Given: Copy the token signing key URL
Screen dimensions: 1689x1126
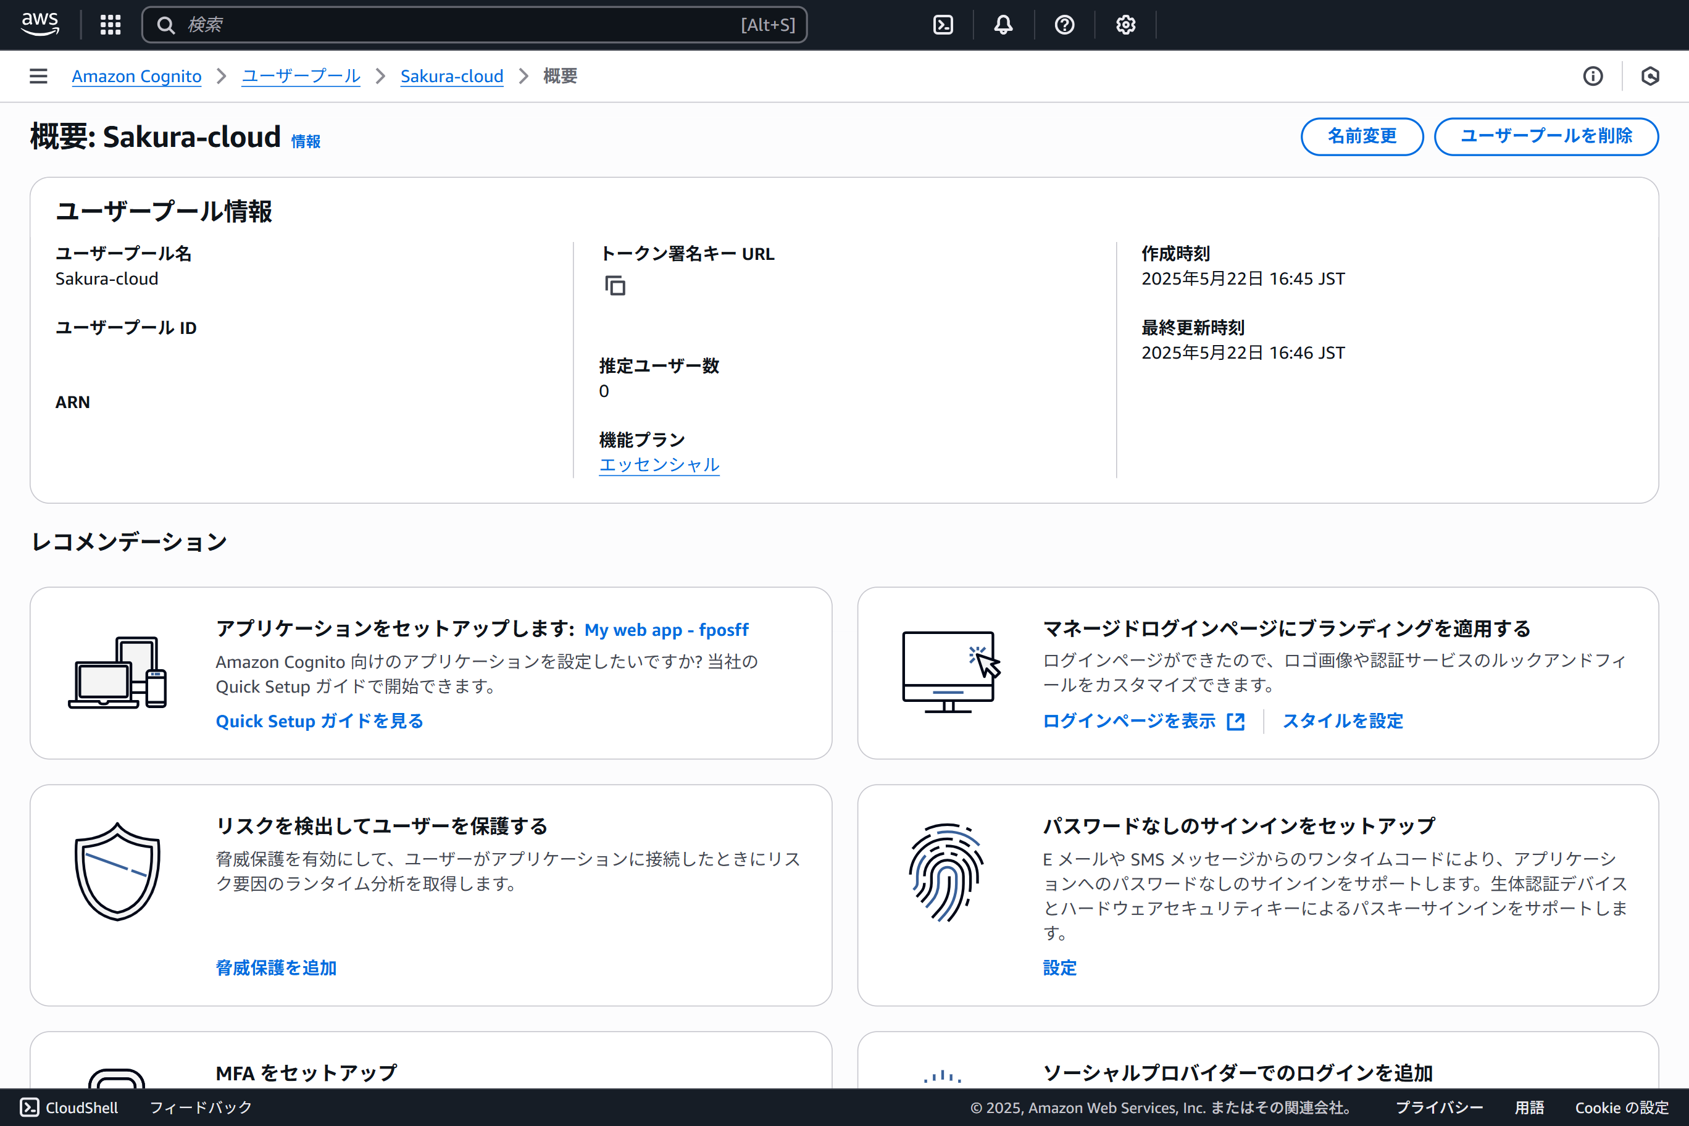Looking at the screenshot, I should click(x=615, y=286).
